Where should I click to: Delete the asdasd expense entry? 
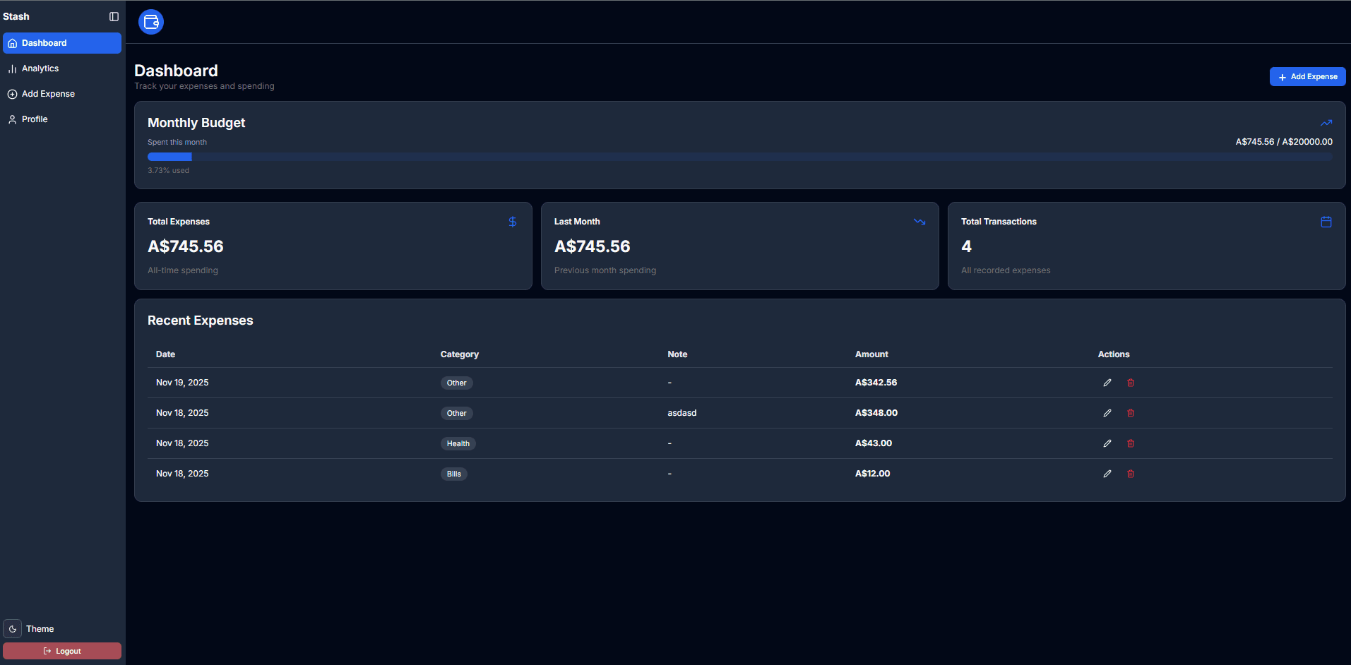click(x=1131, y=413)
